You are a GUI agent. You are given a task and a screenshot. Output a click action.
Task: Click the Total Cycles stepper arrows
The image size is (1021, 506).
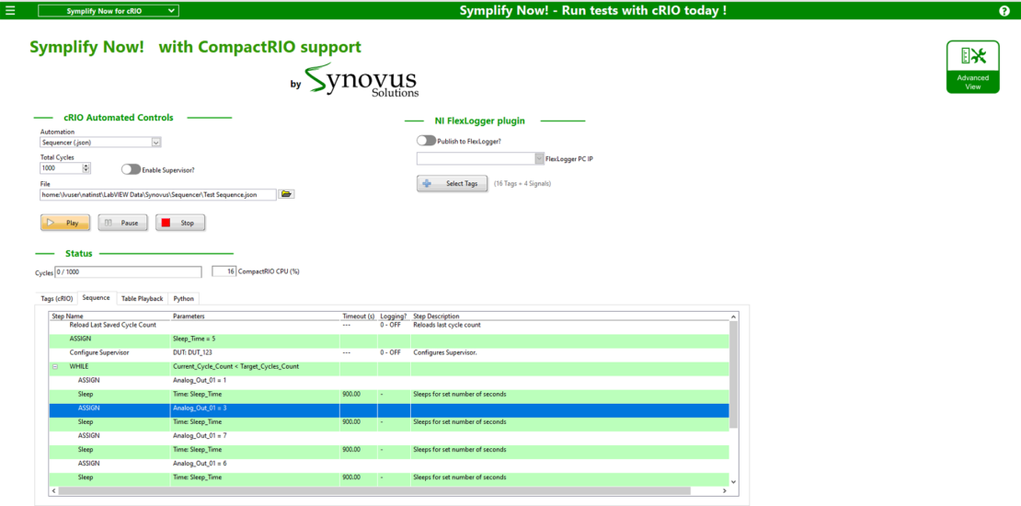(86, 168)
